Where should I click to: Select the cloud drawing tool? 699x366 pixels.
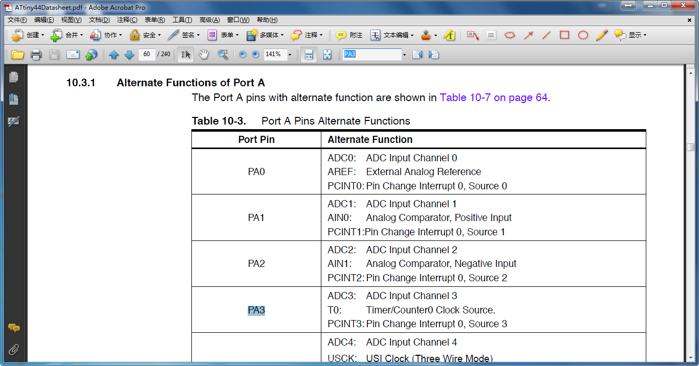[510, 35]
